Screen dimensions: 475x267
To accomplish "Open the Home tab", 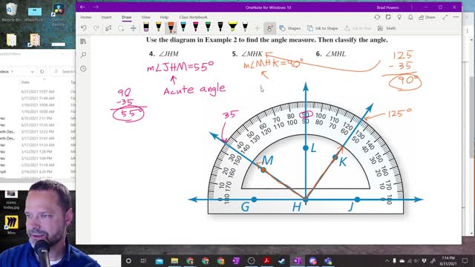I will tap(86, 17).
